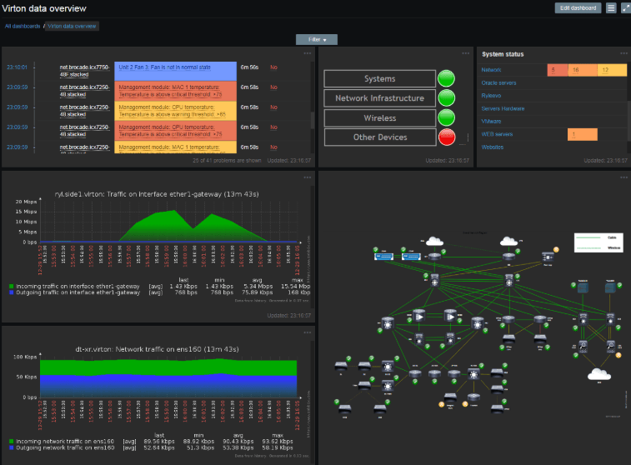
Task: Open the System status widget options menu
Action: pyautogui.click(x=621, y=53)
